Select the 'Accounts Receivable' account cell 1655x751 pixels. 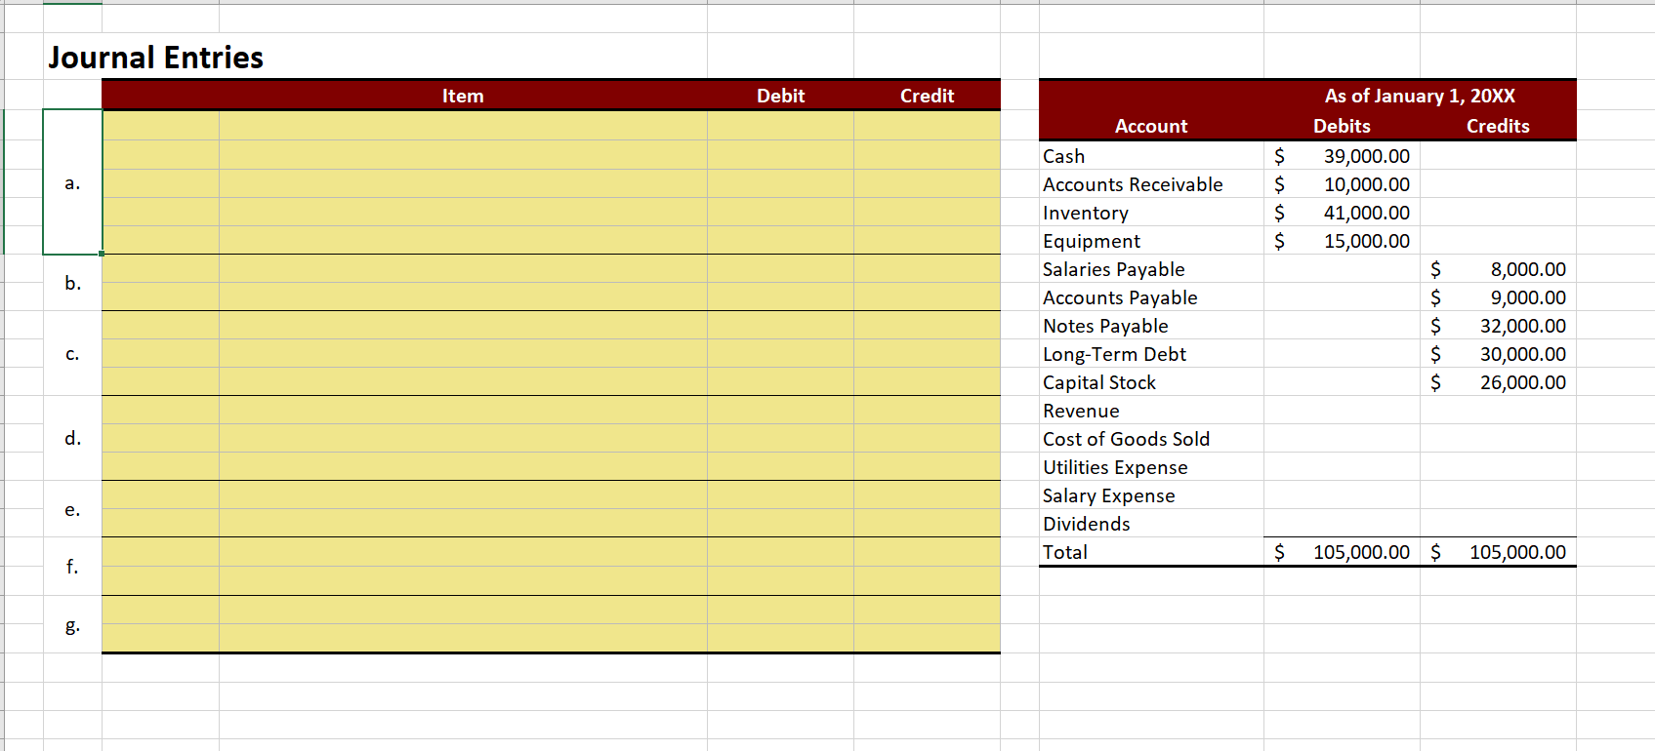1151,184
